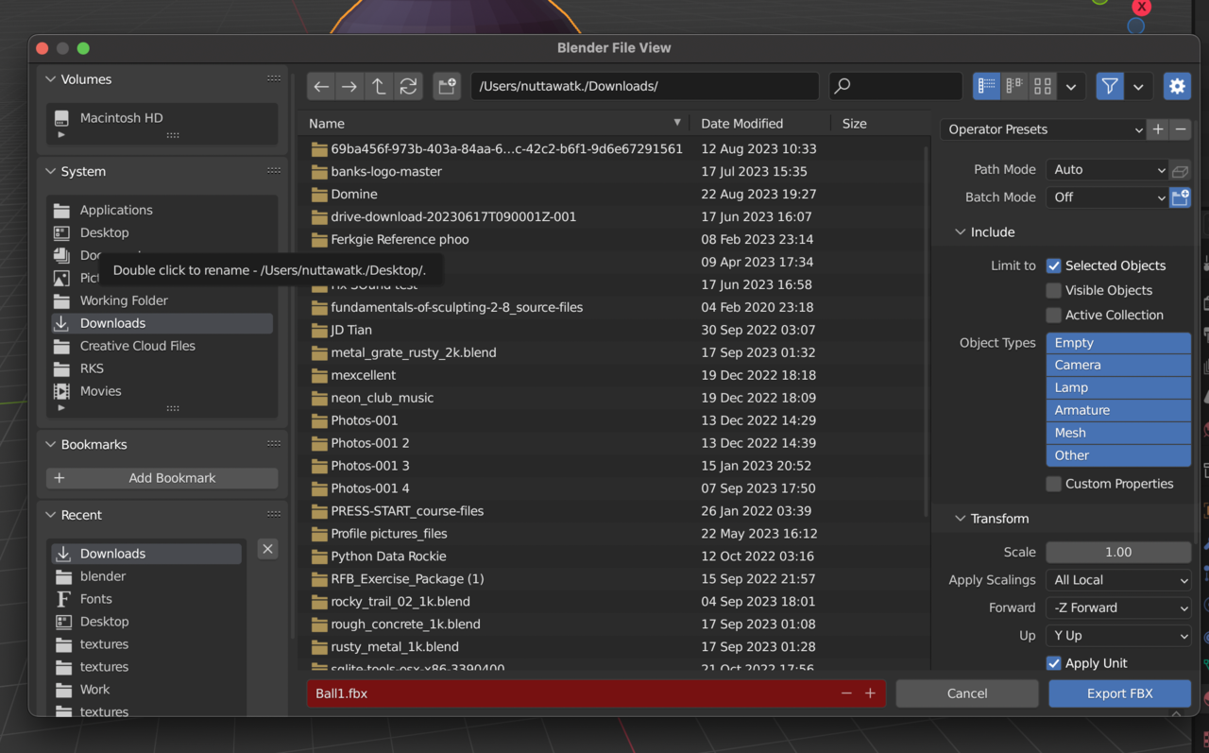1209x753 pixels.
Task: Toggle Empty object type
Action: [x=1118, y=343]
